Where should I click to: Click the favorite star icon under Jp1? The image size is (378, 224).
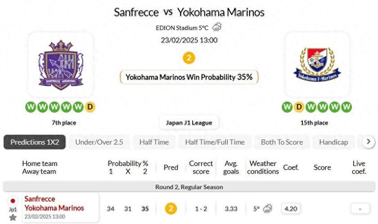click(x=13, y=217)
